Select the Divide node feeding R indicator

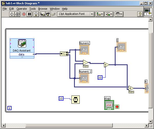131,88
